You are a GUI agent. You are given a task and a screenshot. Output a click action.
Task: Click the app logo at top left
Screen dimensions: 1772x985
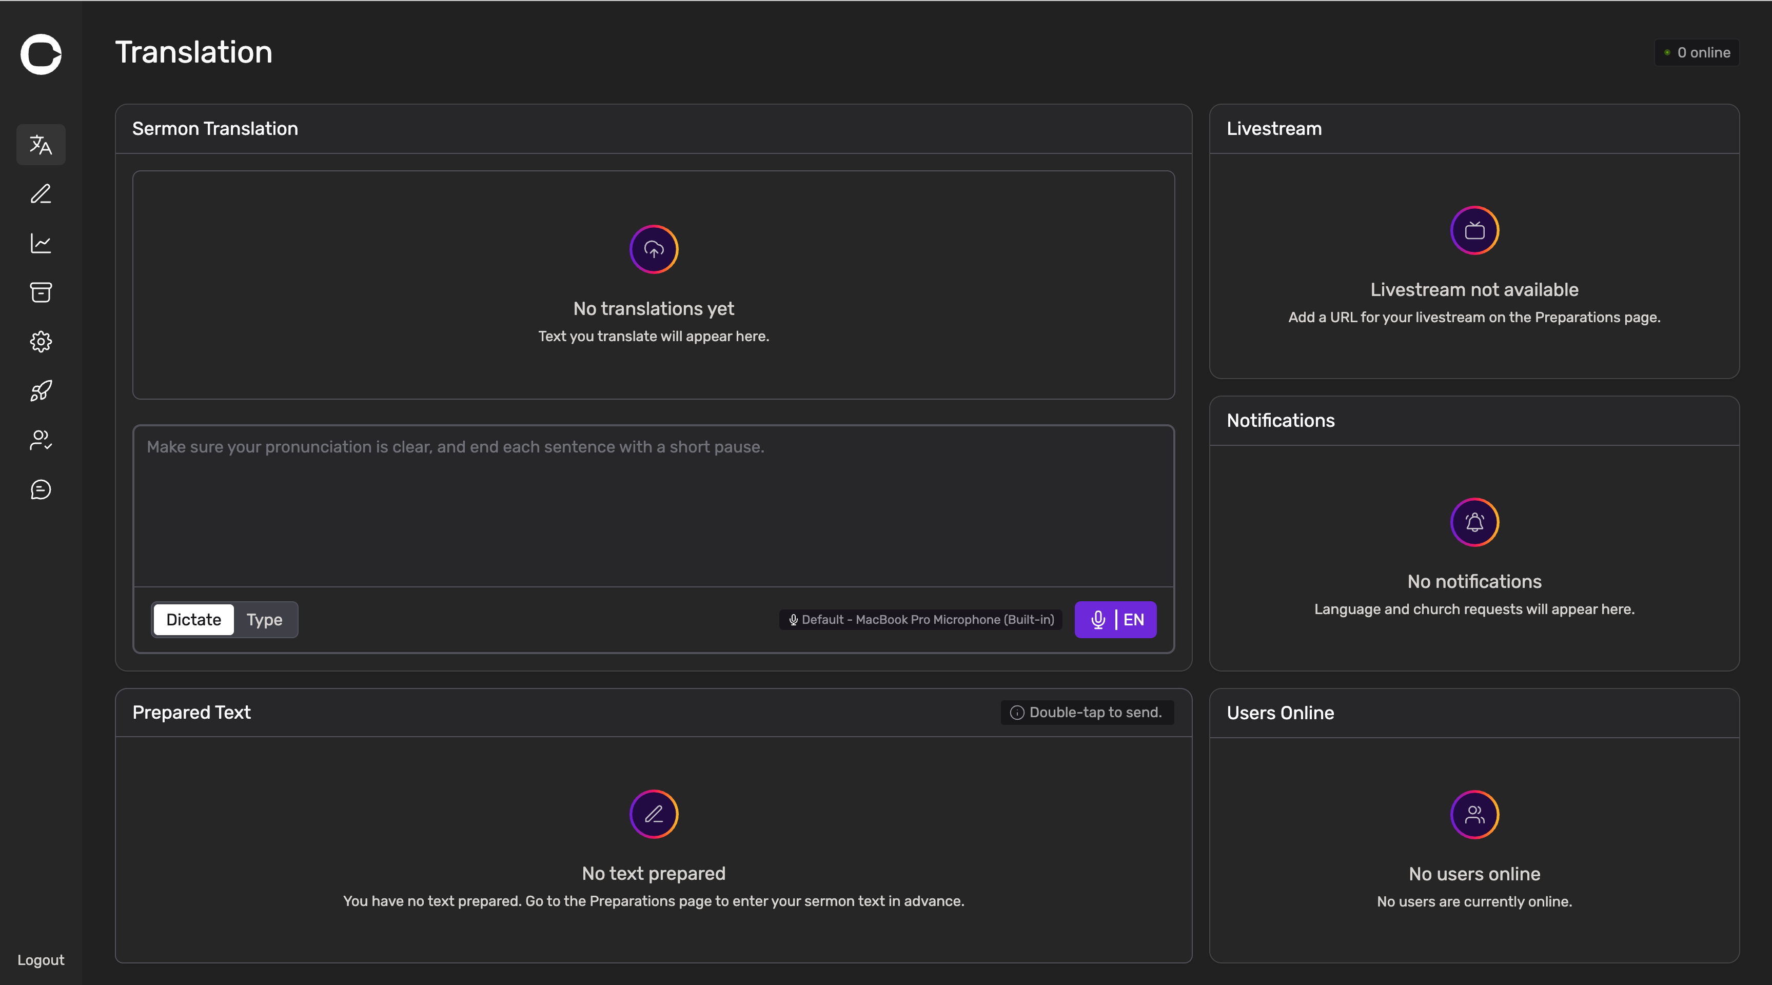point(41,54)
